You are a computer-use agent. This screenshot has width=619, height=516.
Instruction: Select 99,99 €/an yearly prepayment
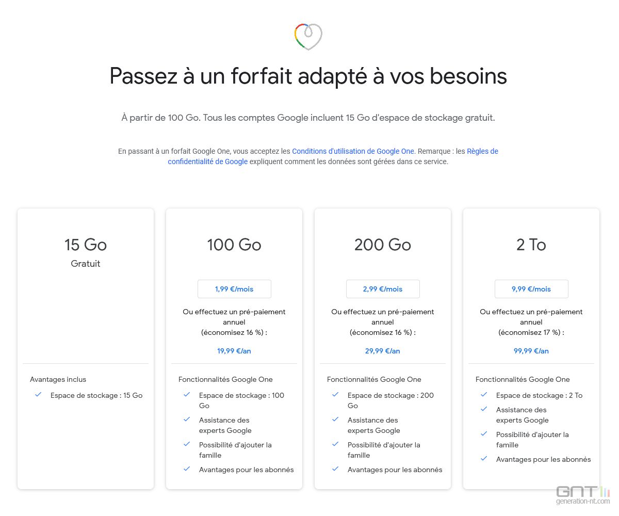pos(531,351)
